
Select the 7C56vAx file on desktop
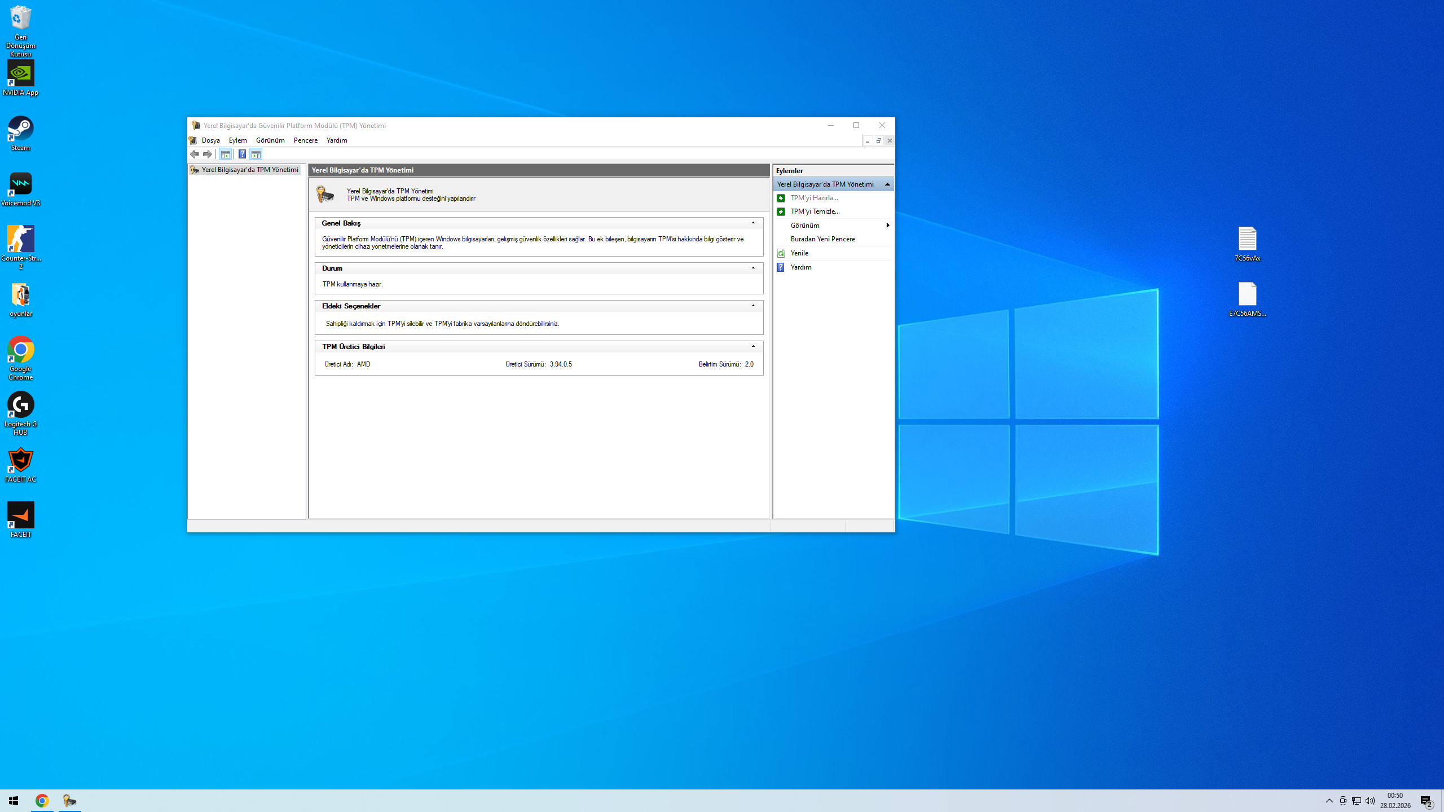(1247, 244)
